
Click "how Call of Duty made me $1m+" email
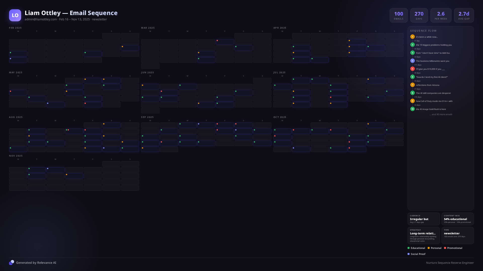(x=434, y=101)
